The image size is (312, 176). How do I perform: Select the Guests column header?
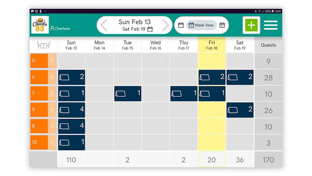pos(268,45)
